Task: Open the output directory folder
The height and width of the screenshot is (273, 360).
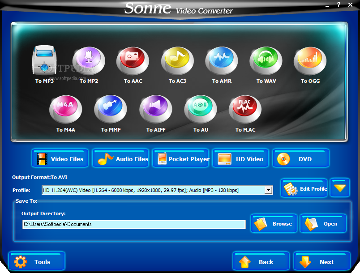Action: [323, 223]
